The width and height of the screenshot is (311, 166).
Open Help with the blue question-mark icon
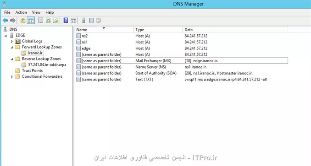pyautogui.click(x=66, y=21)
